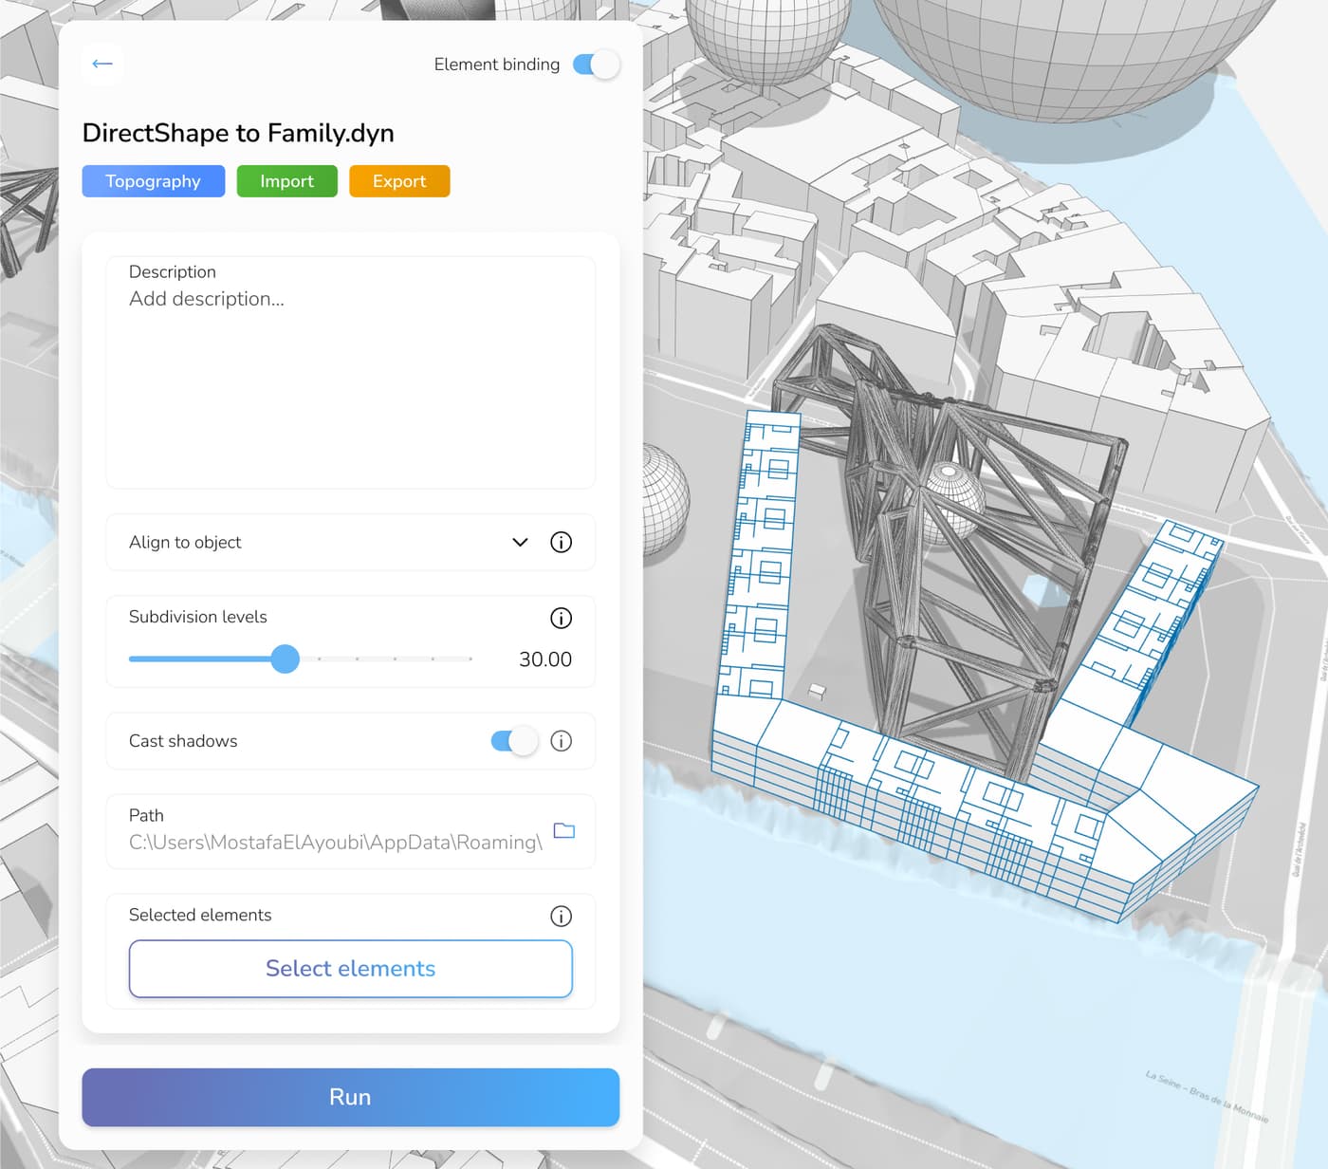This screenshot has width=1328, height=1169.
Task: Click the Subdivision levels slider handle
Action: pos(285,659)
